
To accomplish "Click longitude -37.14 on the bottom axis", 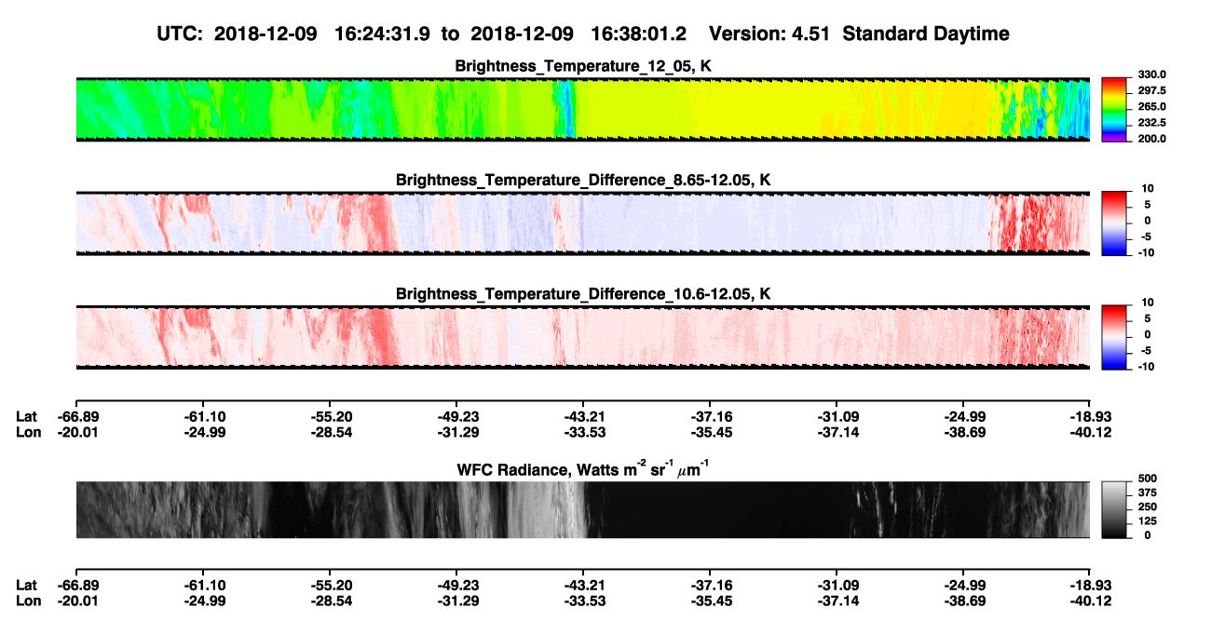I will (837, 601).
